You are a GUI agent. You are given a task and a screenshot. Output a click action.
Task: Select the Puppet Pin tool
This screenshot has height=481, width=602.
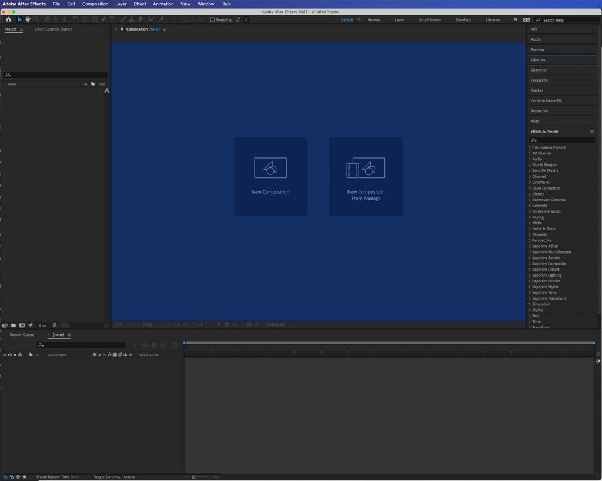click(x=161, y=19)
